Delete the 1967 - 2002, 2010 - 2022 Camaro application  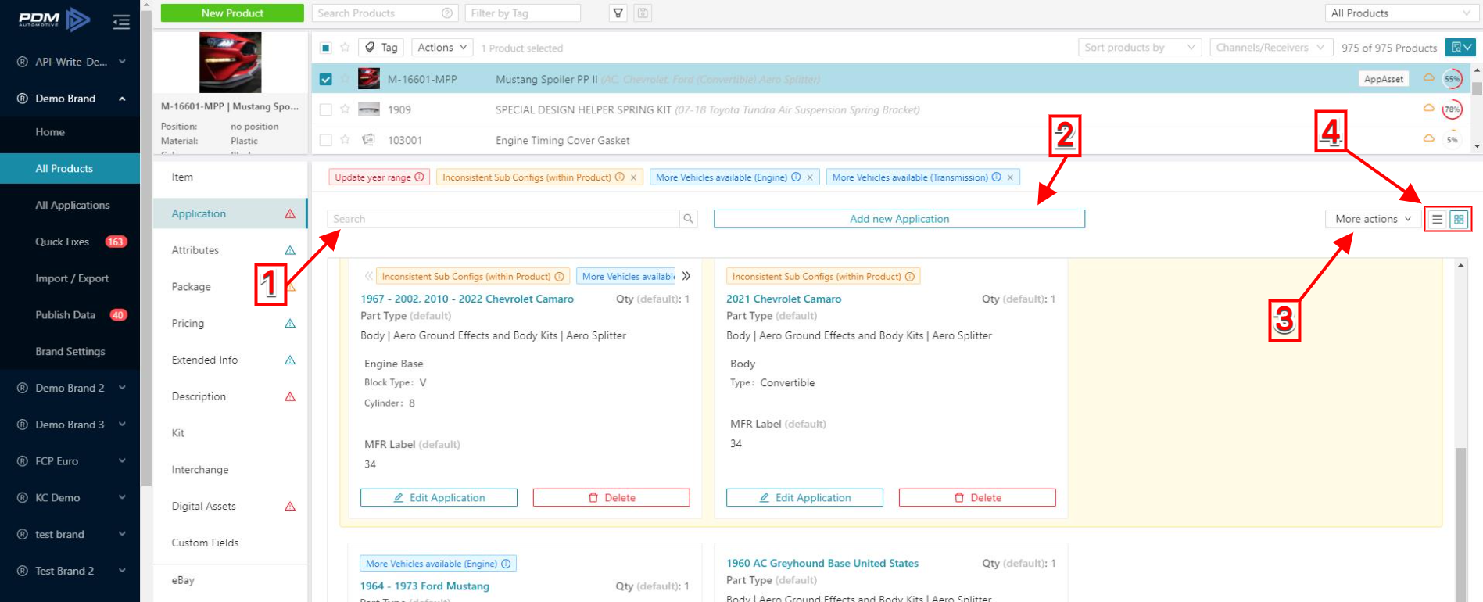[611, 498]
